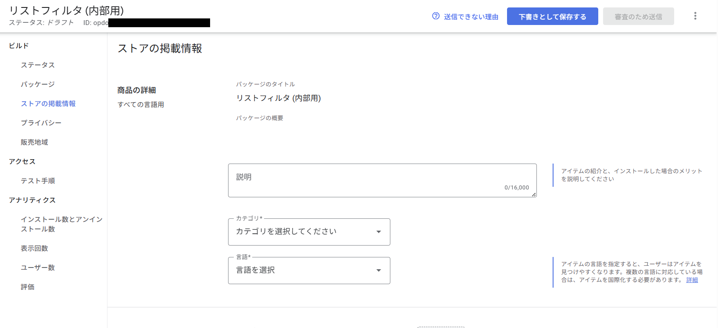The image size is (718, 328).
Task: Click the help question mark icon
Action: click(436, 16)
